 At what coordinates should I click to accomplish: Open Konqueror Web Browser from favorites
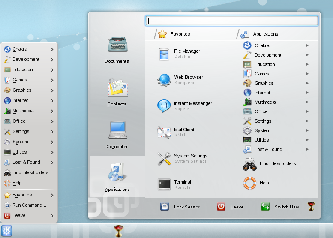coord(164,80)
